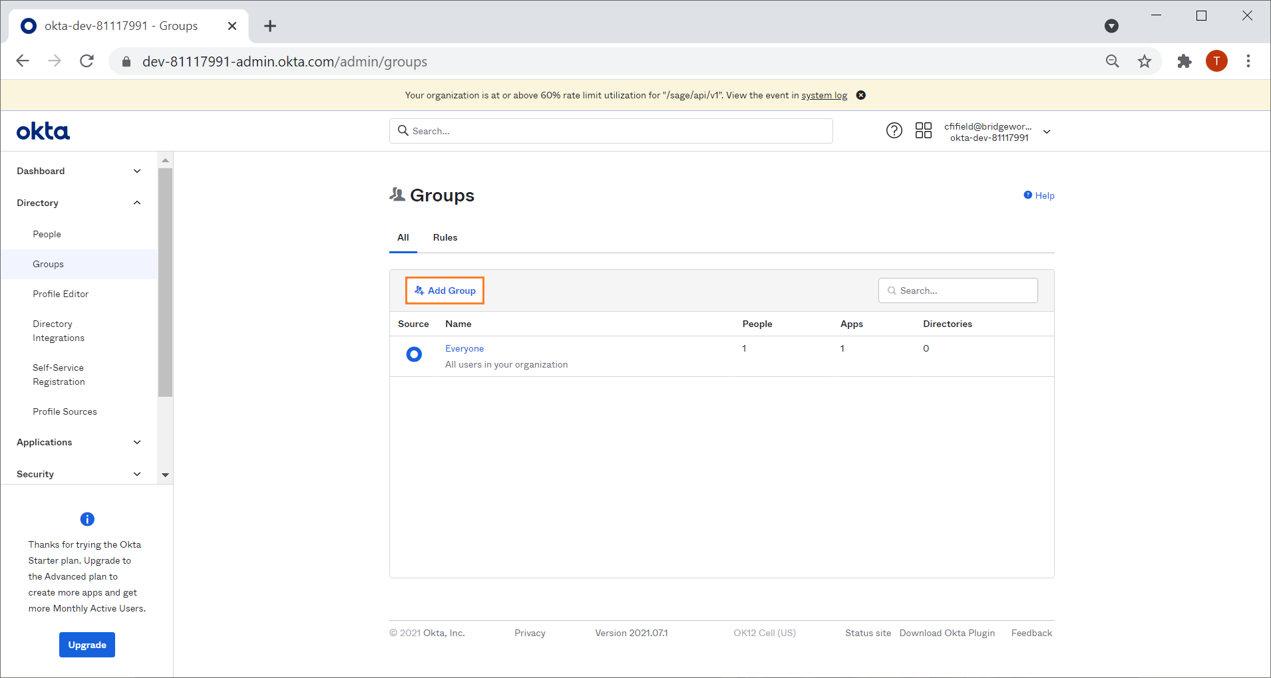Open a new browser tab

pyautogui.click(x=270, y=26)
